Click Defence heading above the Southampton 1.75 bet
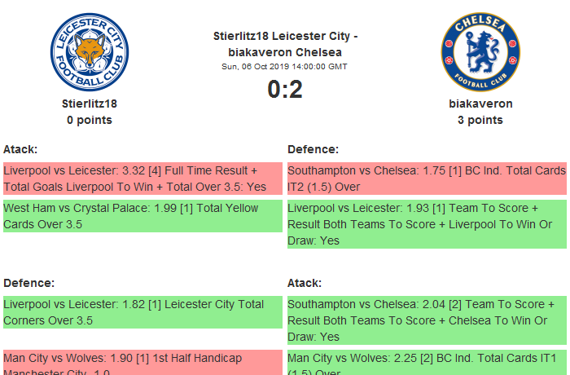This screenshot has width=570, height=375. click(x=313, y=149)
